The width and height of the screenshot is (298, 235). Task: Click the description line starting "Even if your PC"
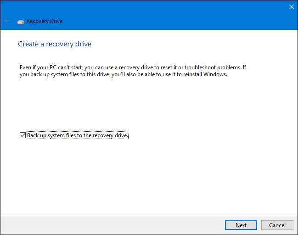tap(133, 67)
